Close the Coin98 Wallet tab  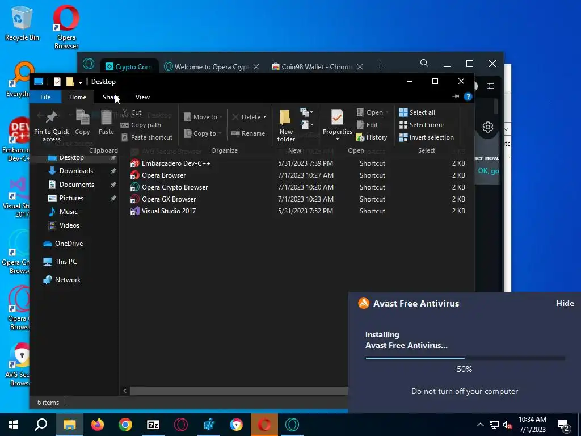(360, 67)
